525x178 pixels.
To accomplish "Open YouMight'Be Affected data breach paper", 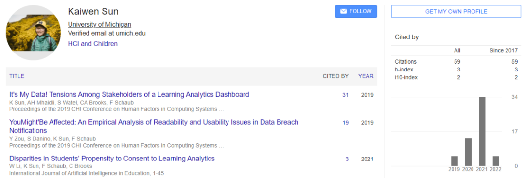I will coord(154,126).
